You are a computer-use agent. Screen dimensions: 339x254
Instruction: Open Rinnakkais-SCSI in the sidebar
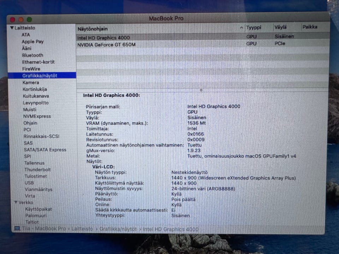point(41,136)
